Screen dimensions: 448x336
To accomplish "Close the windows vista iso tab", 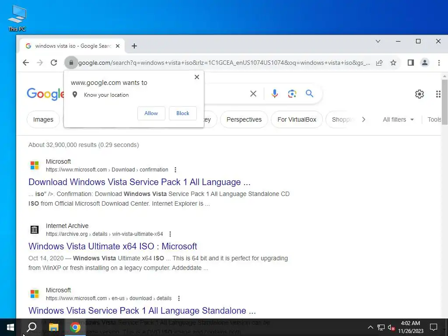I will coord(118,46).
